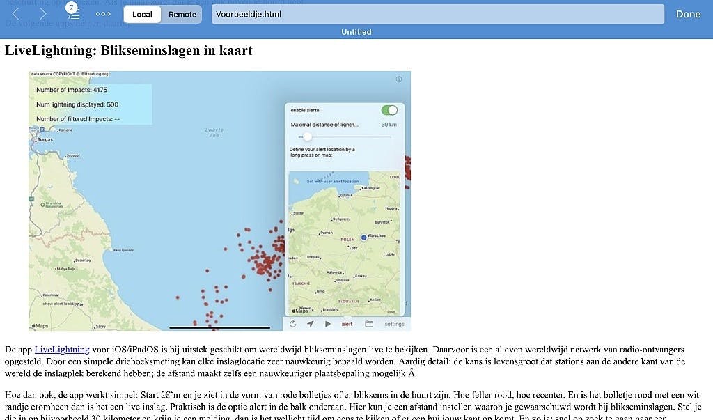This screenshot has height=420, width=713.
Task: Click the refresh icon in map toolbar
Action: coord(293,324)
